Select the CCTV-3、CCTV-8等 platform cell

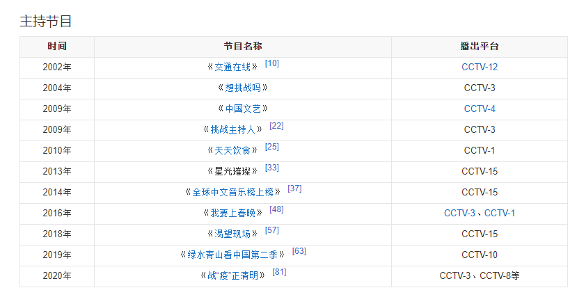click(480, 275)
